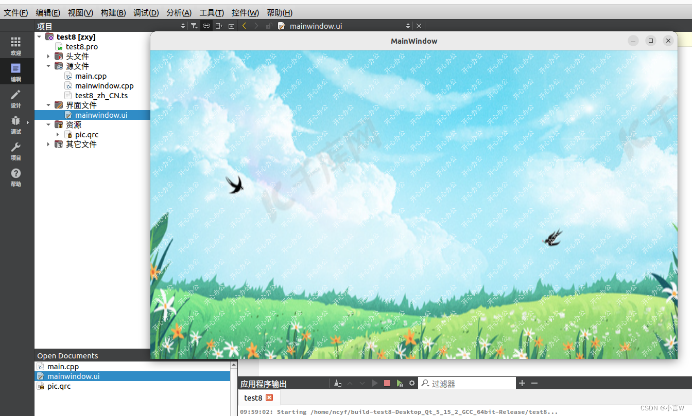Expand the 其它文件 folder
This screenshot has width=692, height=416.
pyautogui.click(x=48, y=144)
